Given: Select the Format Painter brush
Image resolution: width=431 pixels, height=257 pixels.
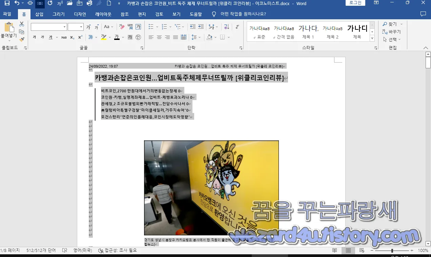Looking at the screenshot, I should (22, 40).
